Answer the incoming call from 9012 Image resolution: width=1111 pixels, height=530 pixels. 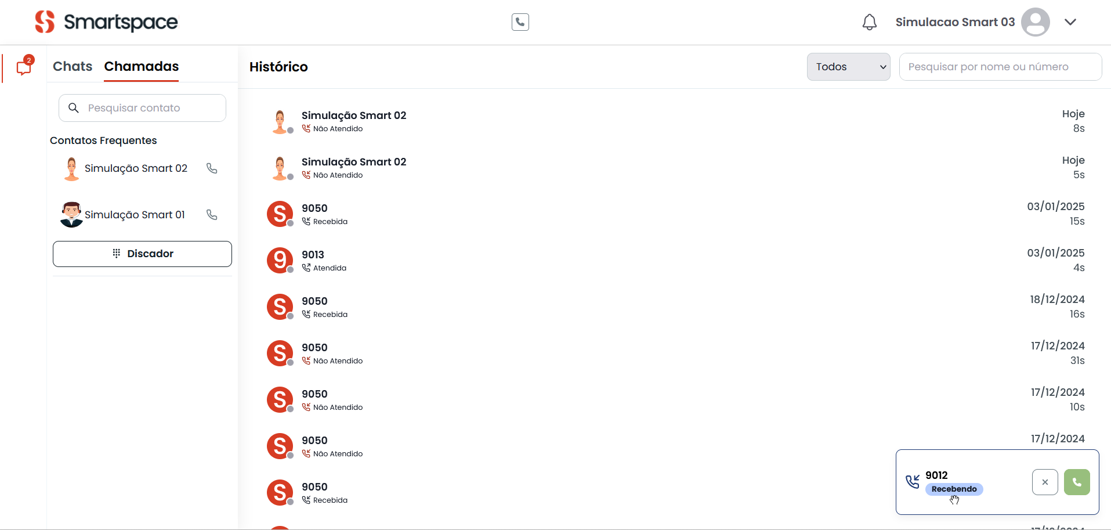(x=1077, y=482)
